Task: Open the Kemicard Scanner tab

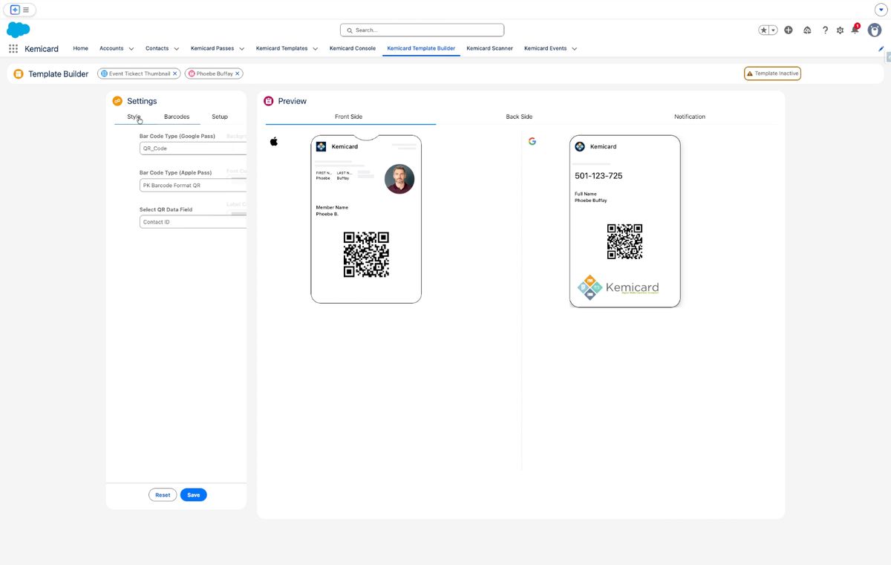Action: pyautogui.click(x=489, y=48)
